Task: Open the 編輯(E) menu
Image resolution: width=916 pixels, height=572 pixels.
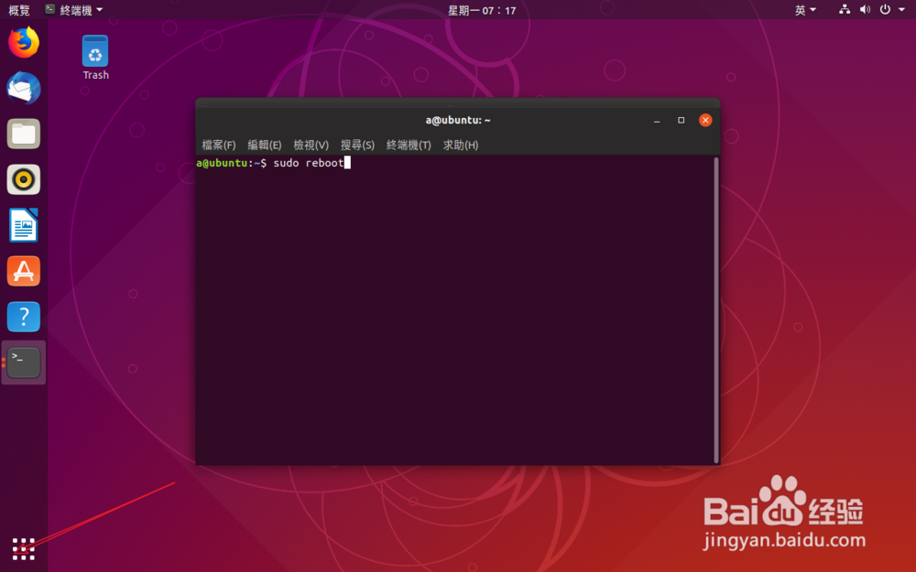Action: pos(264,145)
